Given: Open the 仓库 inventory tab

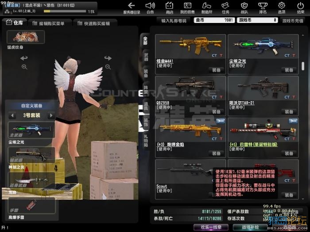Looking at the screenshot, I should (x=15, y=23).
